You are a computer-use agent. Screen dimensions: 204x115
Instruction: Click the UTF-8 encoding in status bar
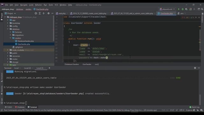tap(182, 110)
